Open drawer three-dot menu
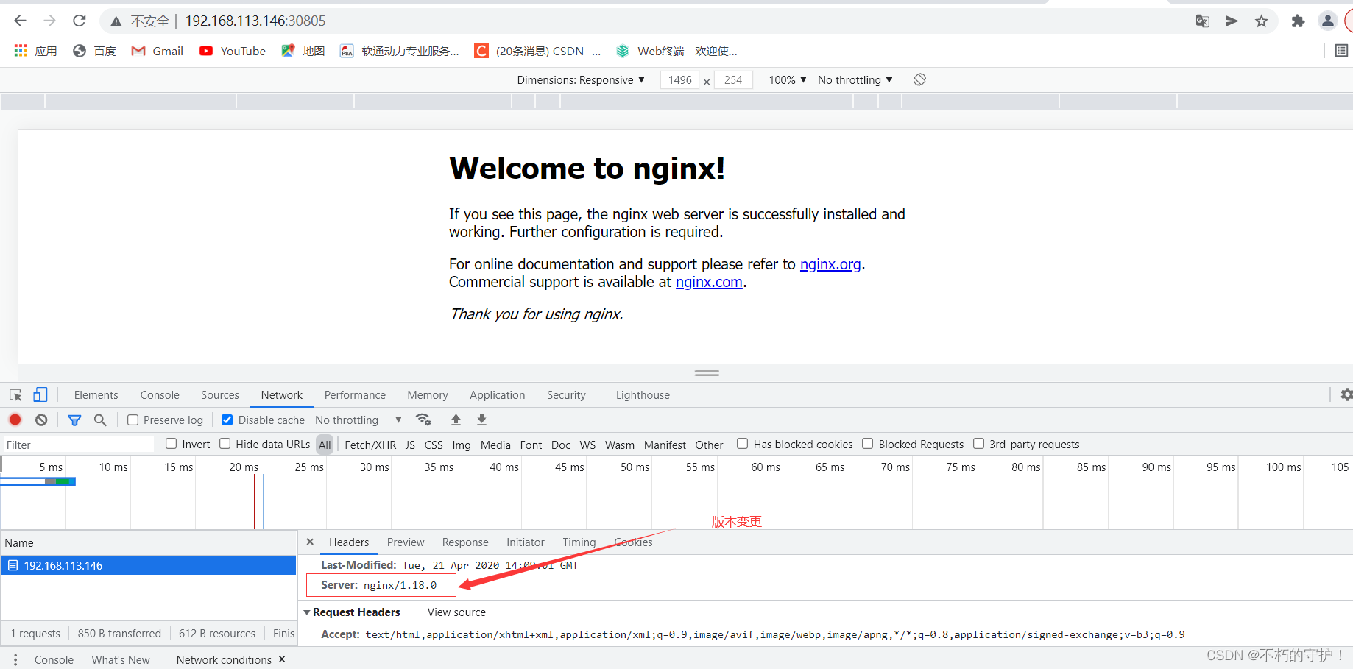 pos(15,660)
